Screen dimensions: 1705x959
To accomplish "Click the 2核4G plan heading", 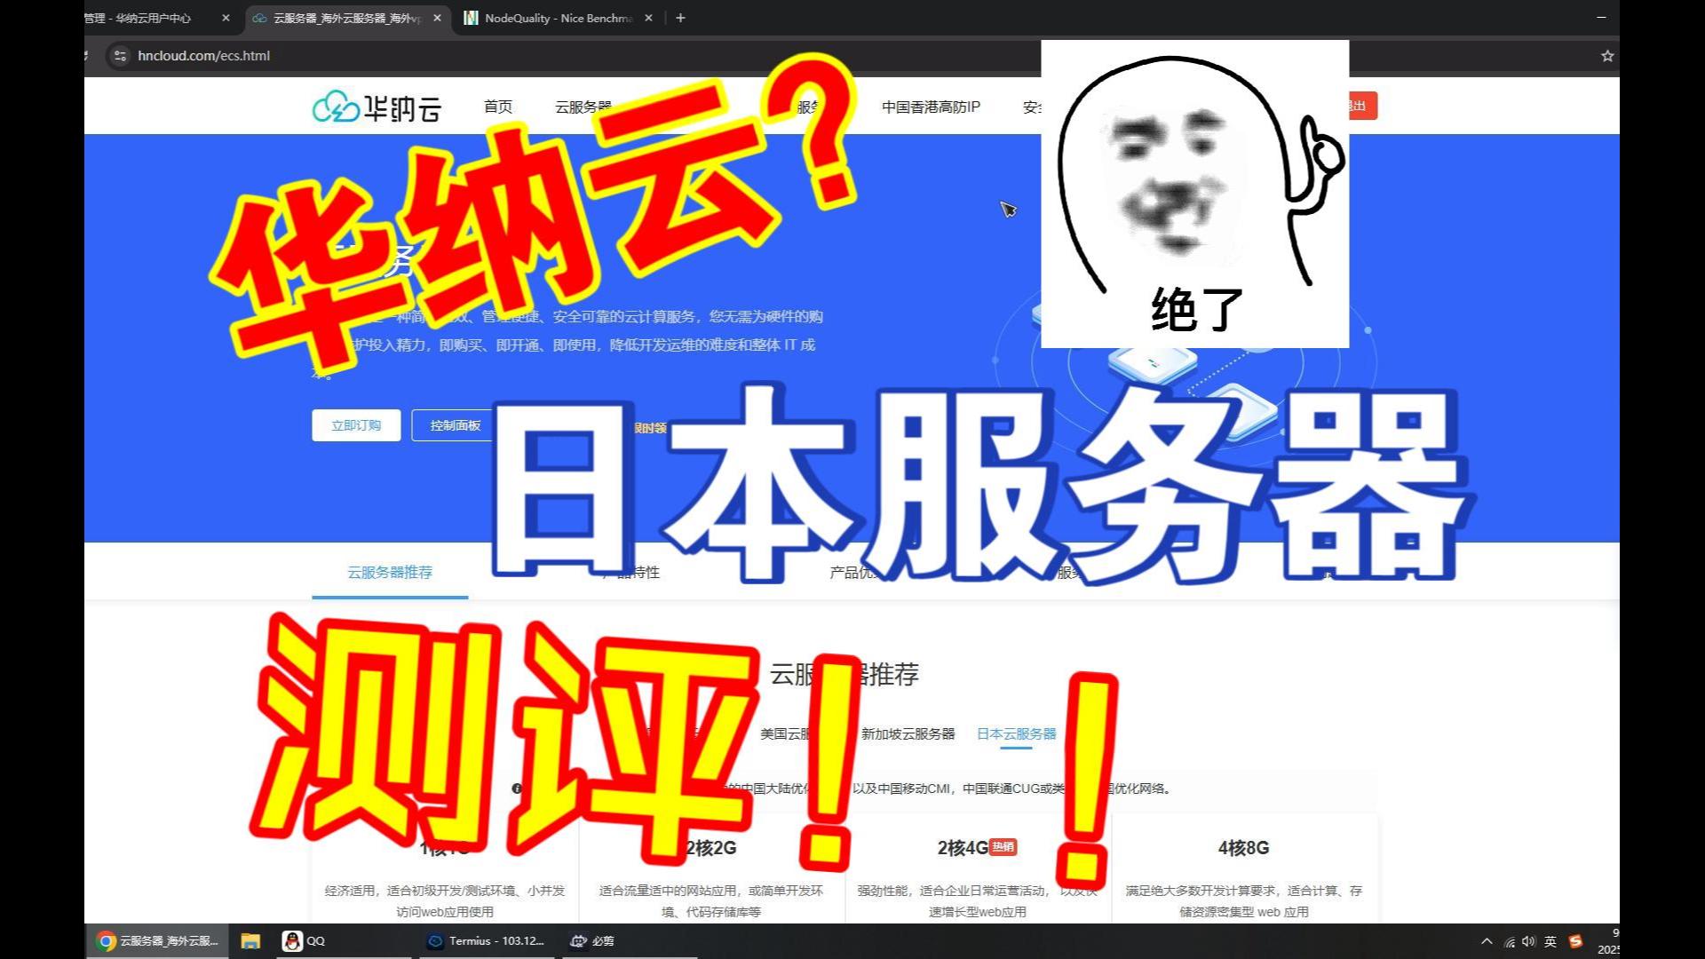I will [x=963, y=848].
